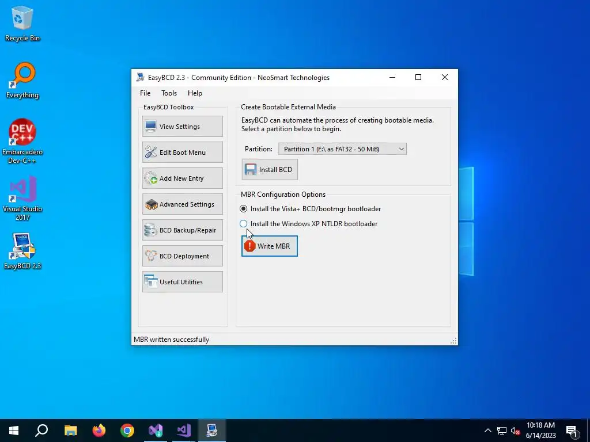Maximize the EasyBCD window

(x=418, y=78)
